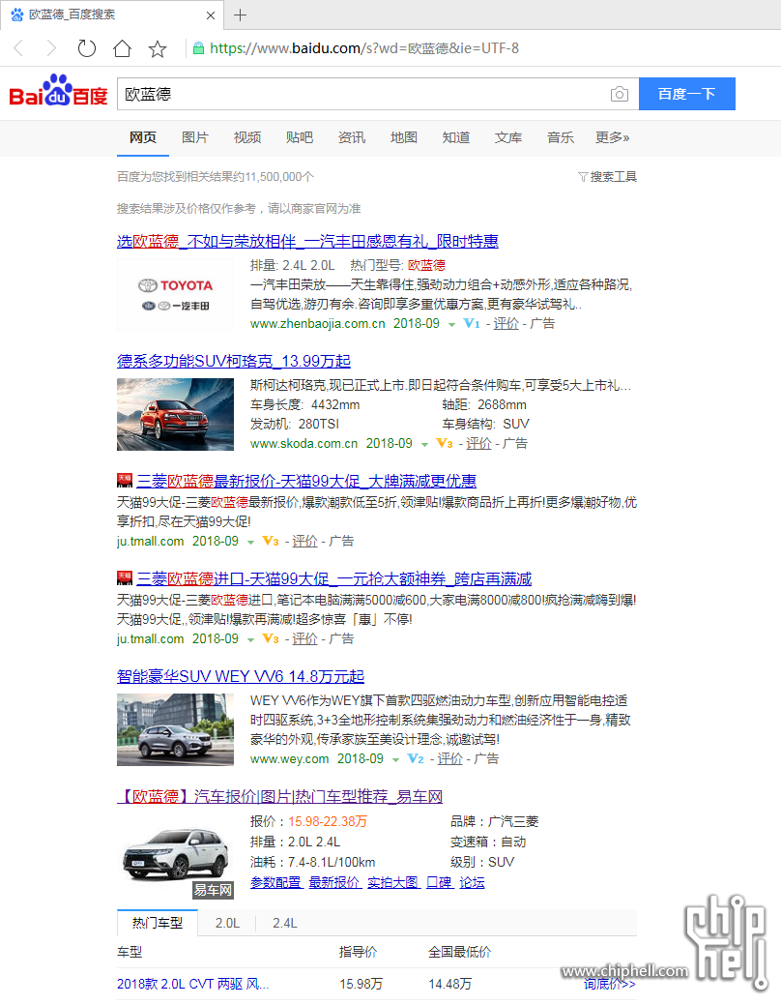781x1005 pixels.
Task: Click the Toyota logo thumbnail
Action: pyautogui.click(x=176, y=295)
